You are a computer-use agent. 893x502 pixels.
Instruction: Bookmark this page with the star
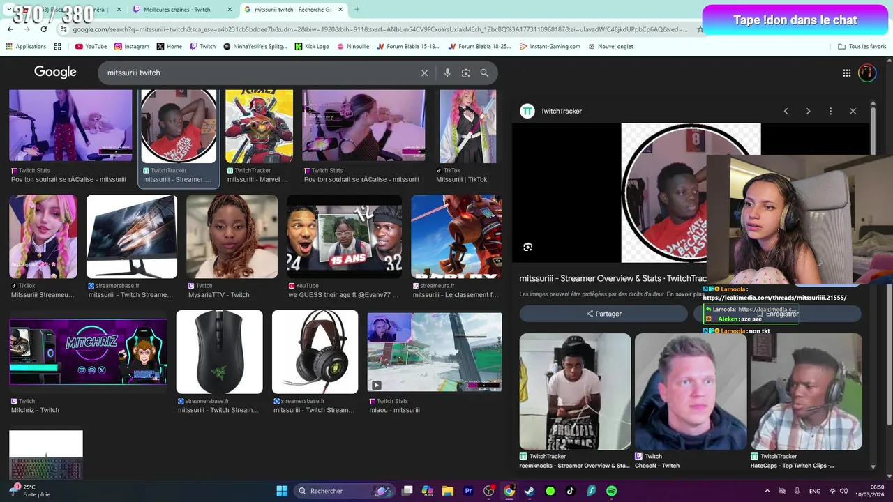click(x=700, y=29)
